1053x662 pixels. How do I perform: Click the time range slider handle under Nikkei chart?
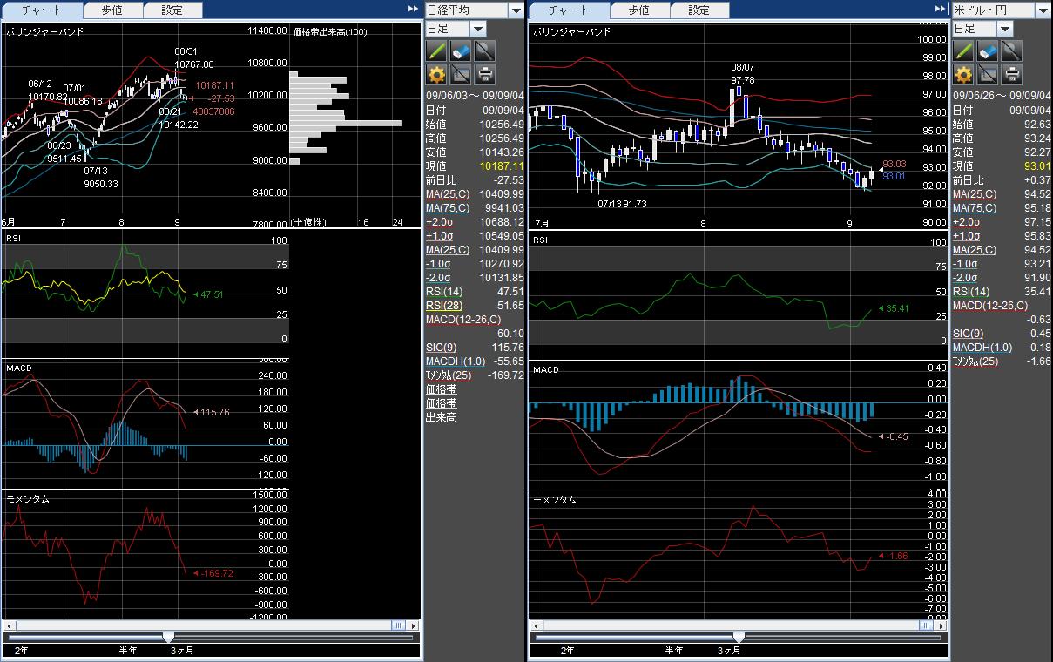[x=168, y=638]
